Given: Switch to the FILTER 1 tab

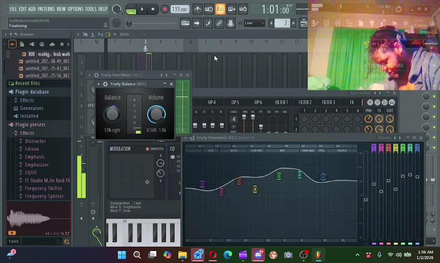Looking at the screenshot, I should coord(281,102).
